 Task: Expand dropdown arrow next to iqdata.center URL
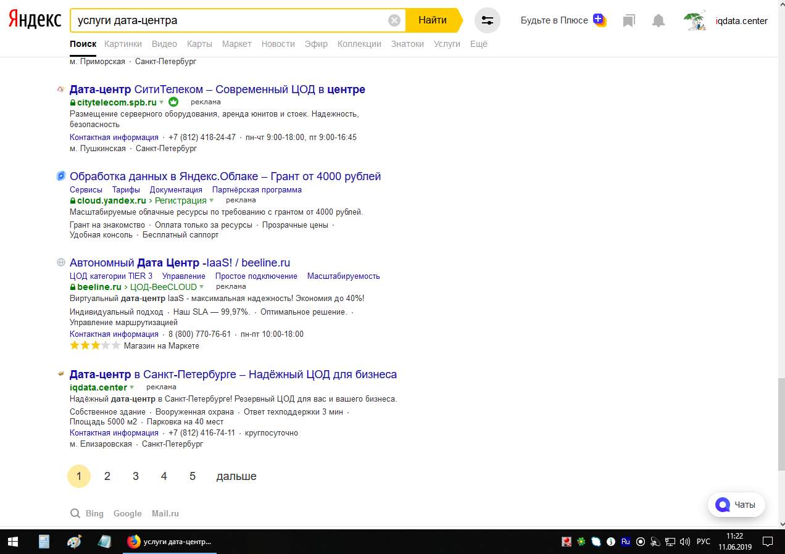132,387
